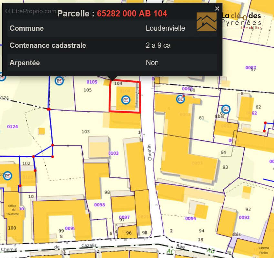Click the Office du Tourisme building label
The height and width of the screenshot is (258, 274).
12,210
